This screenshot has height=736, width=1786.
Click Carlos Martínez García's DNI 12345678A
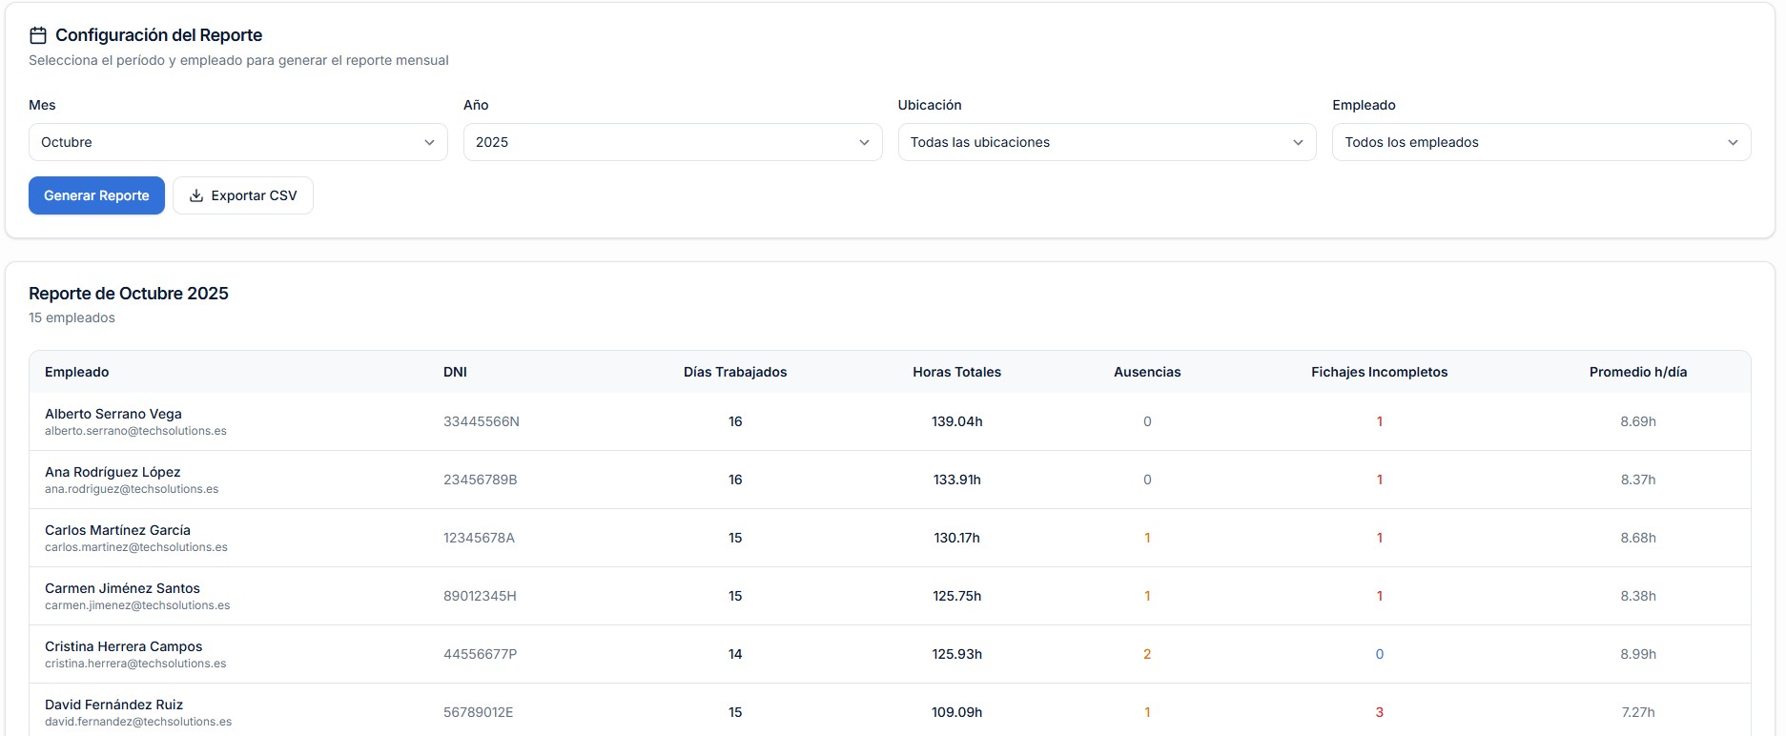tap(479, 538)
